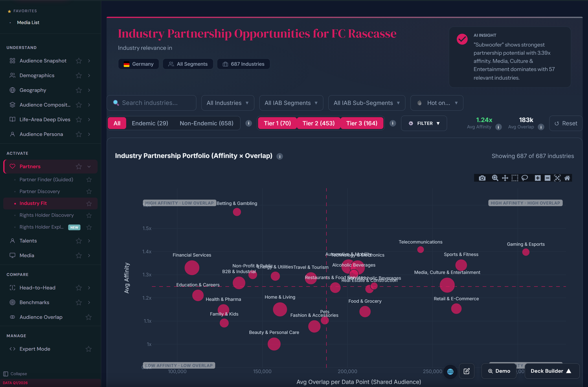This screenshot has width=588, height=387.
Task: Click the Retail & E-Commerce bubble
Action: [x=456, y=309]
